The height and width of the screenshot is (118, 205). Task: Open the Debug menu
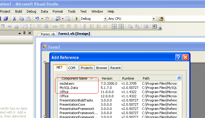[x=31, y=11]
